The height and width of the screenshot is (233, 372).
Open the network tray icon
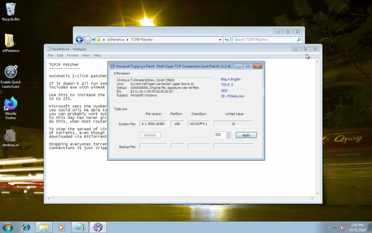pos(336,227)
